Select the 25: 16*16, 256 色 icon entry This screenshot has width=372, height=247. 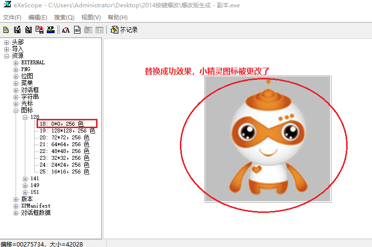(x=64, y=172)
